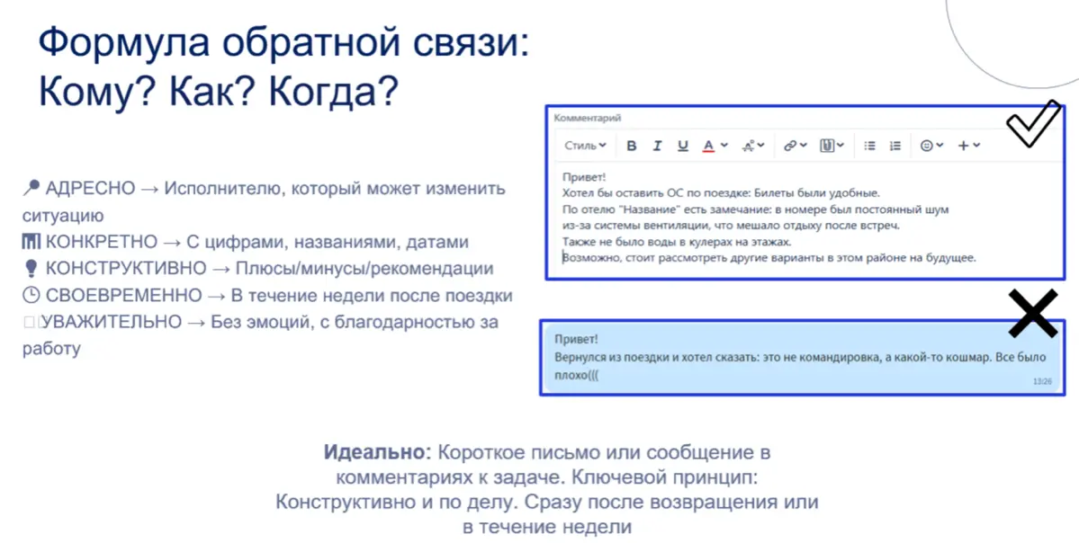1079x543 pixels.
Task: Click the attachment icon in the toolbar
Action: tap(827, 145)
